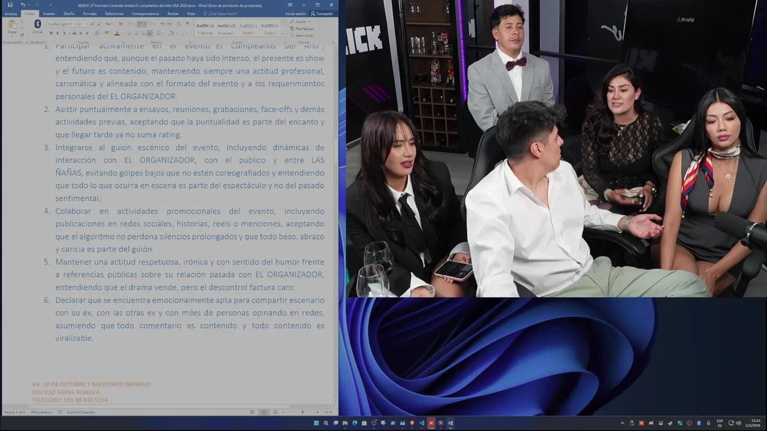Open the Seleccionar dropdown
The image size is (767, 431).
tap(304, 35)
